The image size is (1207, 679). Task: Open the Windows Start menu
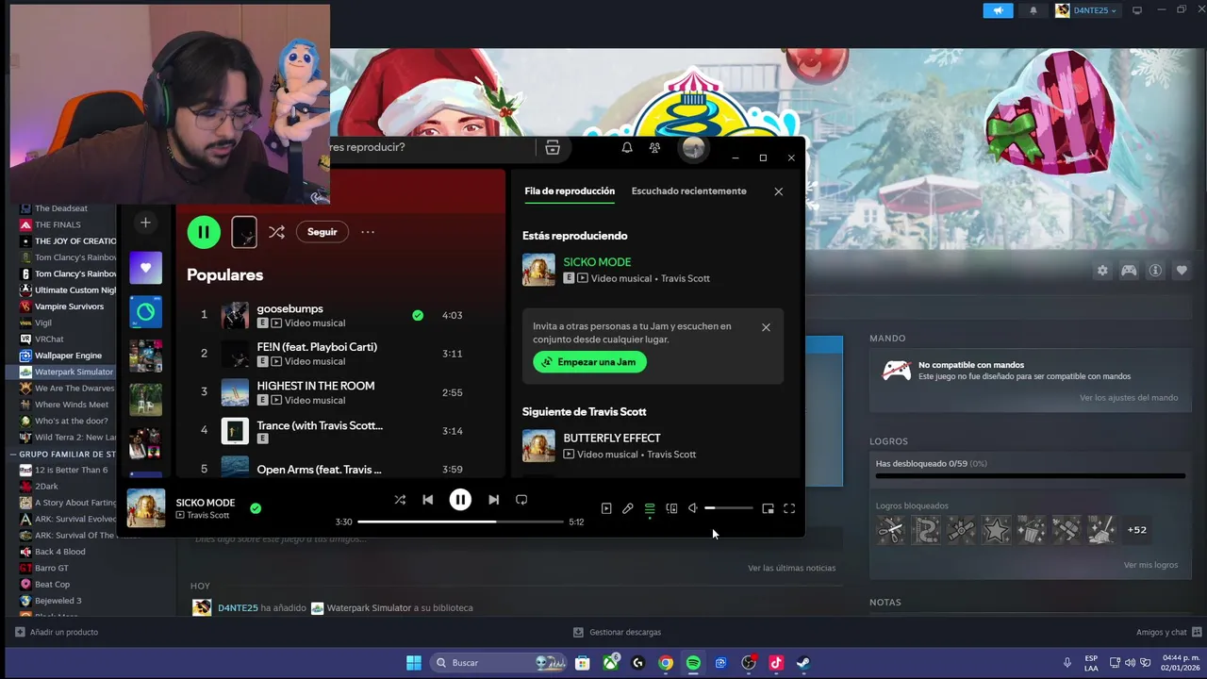[x=414, y=663]
